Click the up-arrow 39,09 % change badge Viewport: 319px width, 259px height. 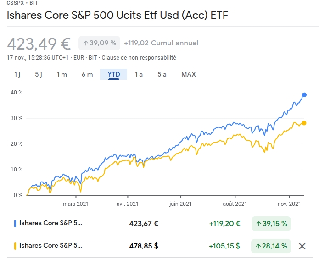point(100,43)
